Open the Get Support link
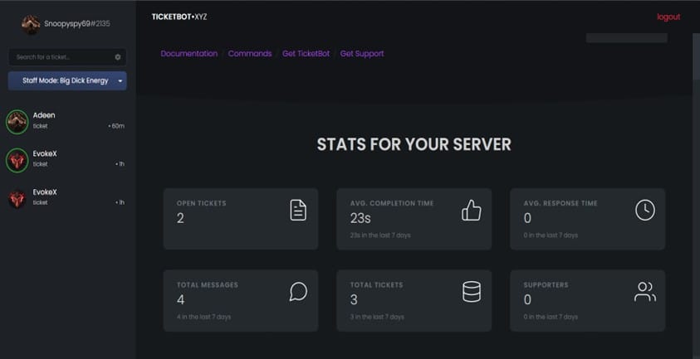The height and width of the screenshot is (359, 700). (362, 54)
